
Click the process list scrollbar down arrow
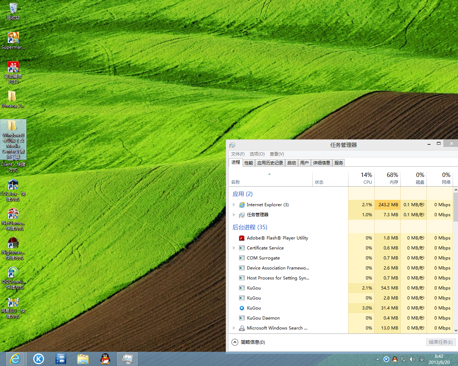tap(455, 331)
